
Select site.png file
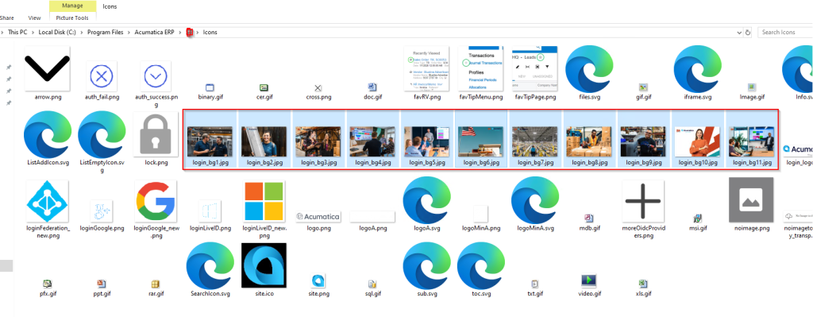point(318,281)
